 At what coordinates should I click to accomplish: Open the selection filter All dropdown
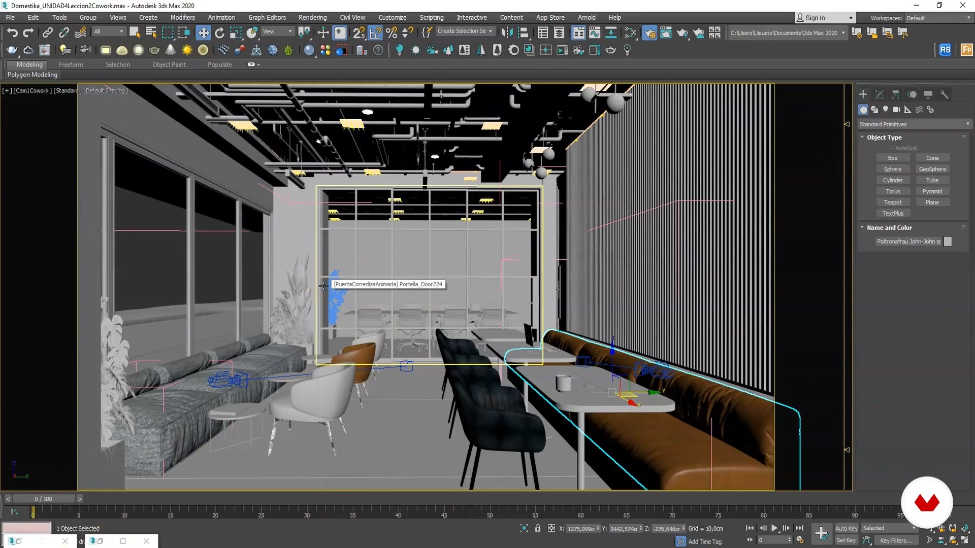click(108, 31)
